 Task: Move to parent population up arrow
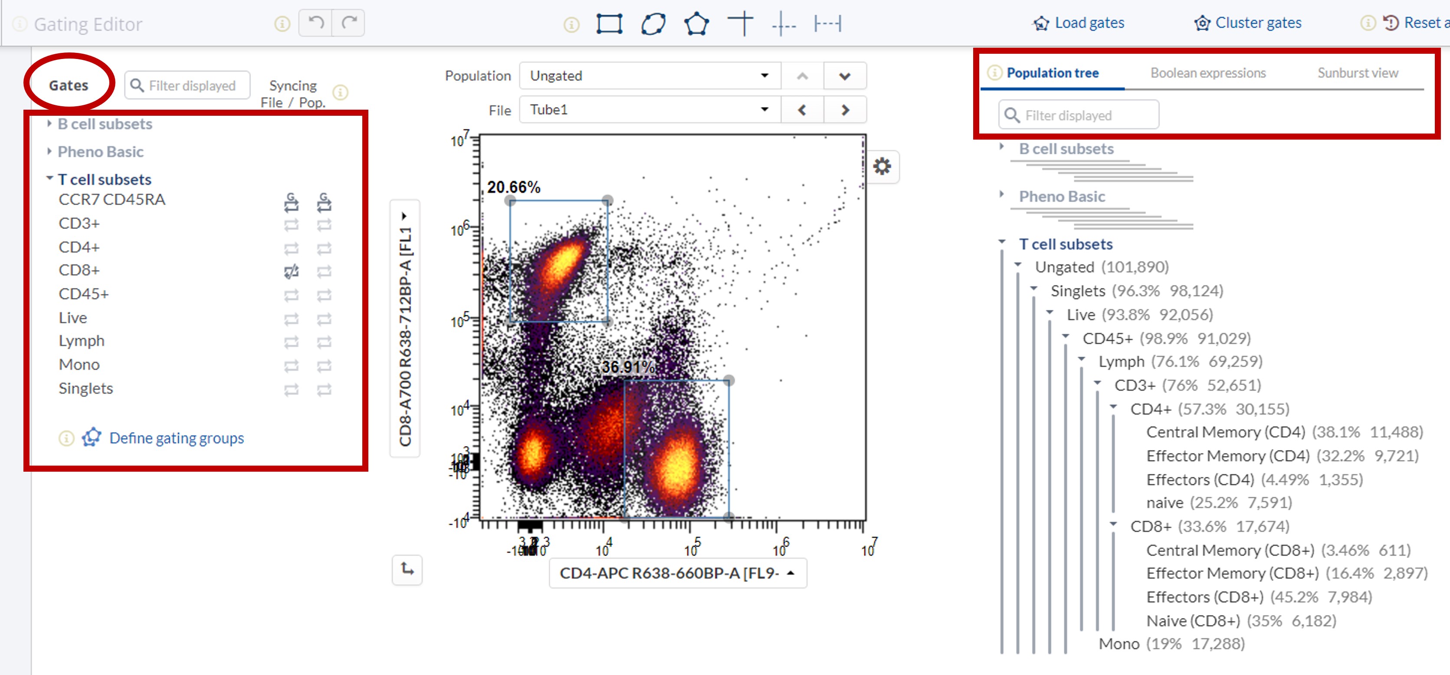click(802, 76)
